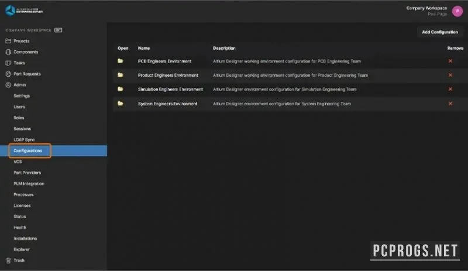The width and height of the screenshot is (468, 271).
Task: Click the Open column header
Action: [123, 48]
